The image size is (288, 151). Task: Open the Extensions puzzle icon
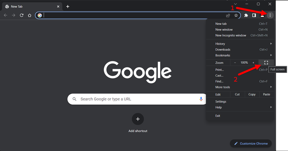click(246, 16)
